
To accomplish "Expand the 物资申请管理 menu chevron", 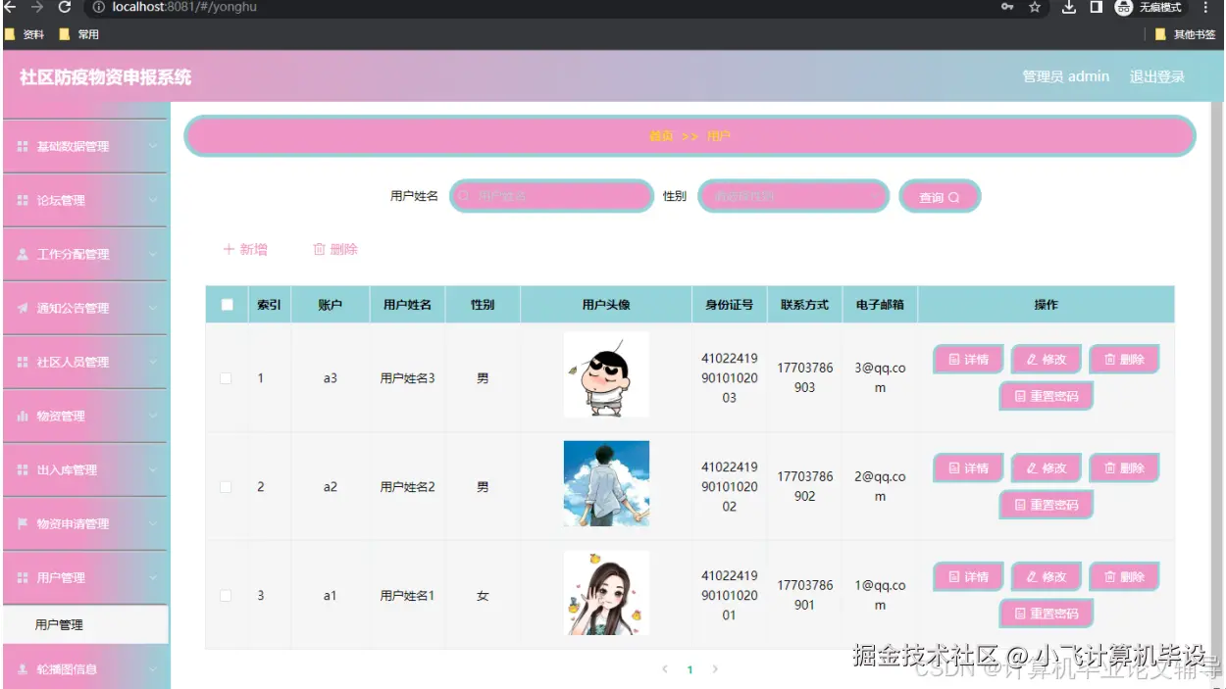I will click(x=153, y=523).
